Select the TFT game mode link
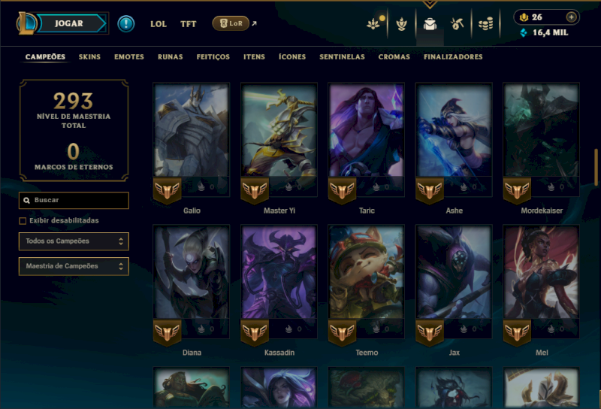 point(189,24)
